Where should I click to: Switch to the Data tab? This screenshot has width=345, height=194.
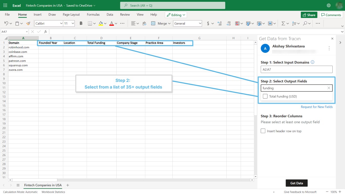(110, 15)
